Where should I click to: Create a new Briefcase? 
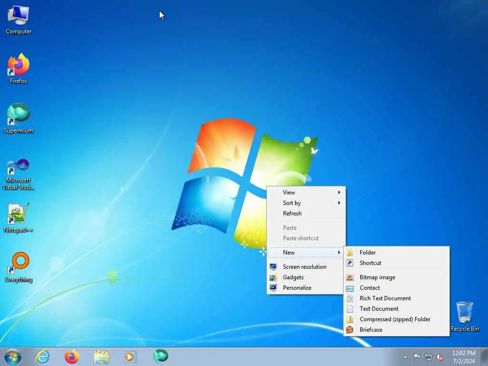click(396, 330)
